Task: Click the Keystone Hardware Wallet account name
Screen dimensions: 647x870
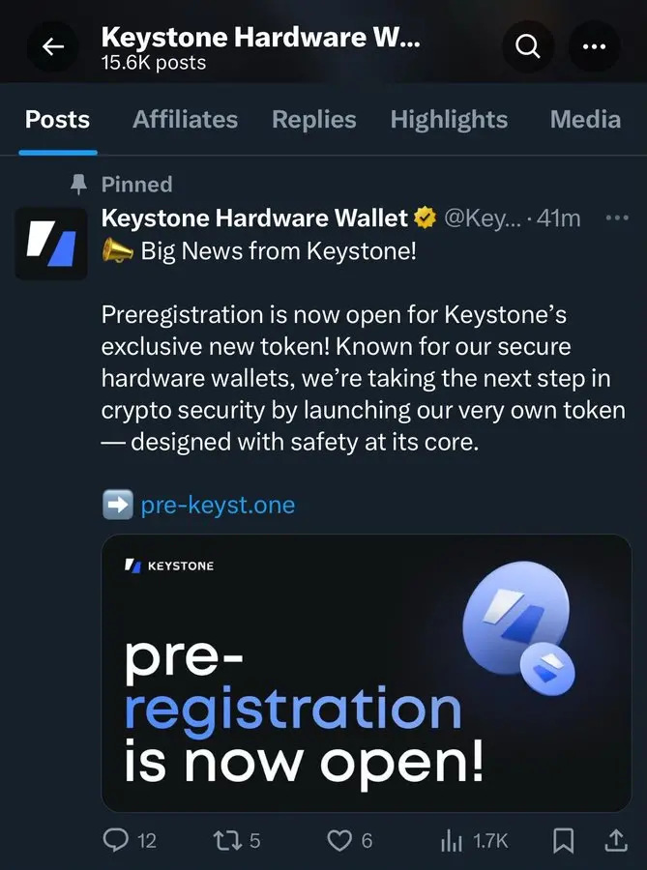Action: click(253, 217)
